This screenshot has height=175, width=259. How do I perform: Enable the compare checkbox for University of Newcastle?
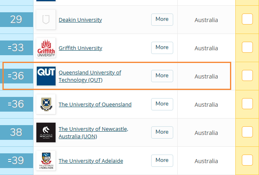click(x=247, y=132)
